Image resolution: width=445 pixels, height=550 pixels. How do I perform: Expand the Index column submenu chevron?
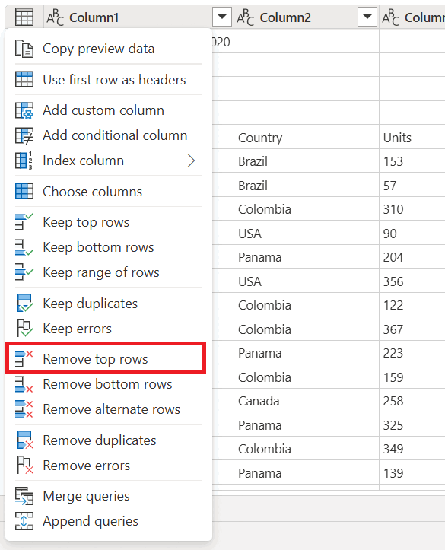pos(191,161)
